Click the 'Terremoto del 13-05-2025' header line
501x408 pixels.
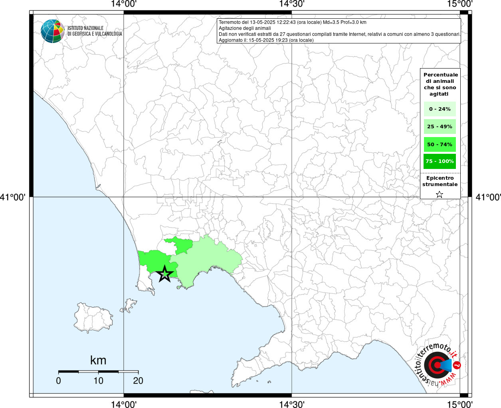(293, 22)
